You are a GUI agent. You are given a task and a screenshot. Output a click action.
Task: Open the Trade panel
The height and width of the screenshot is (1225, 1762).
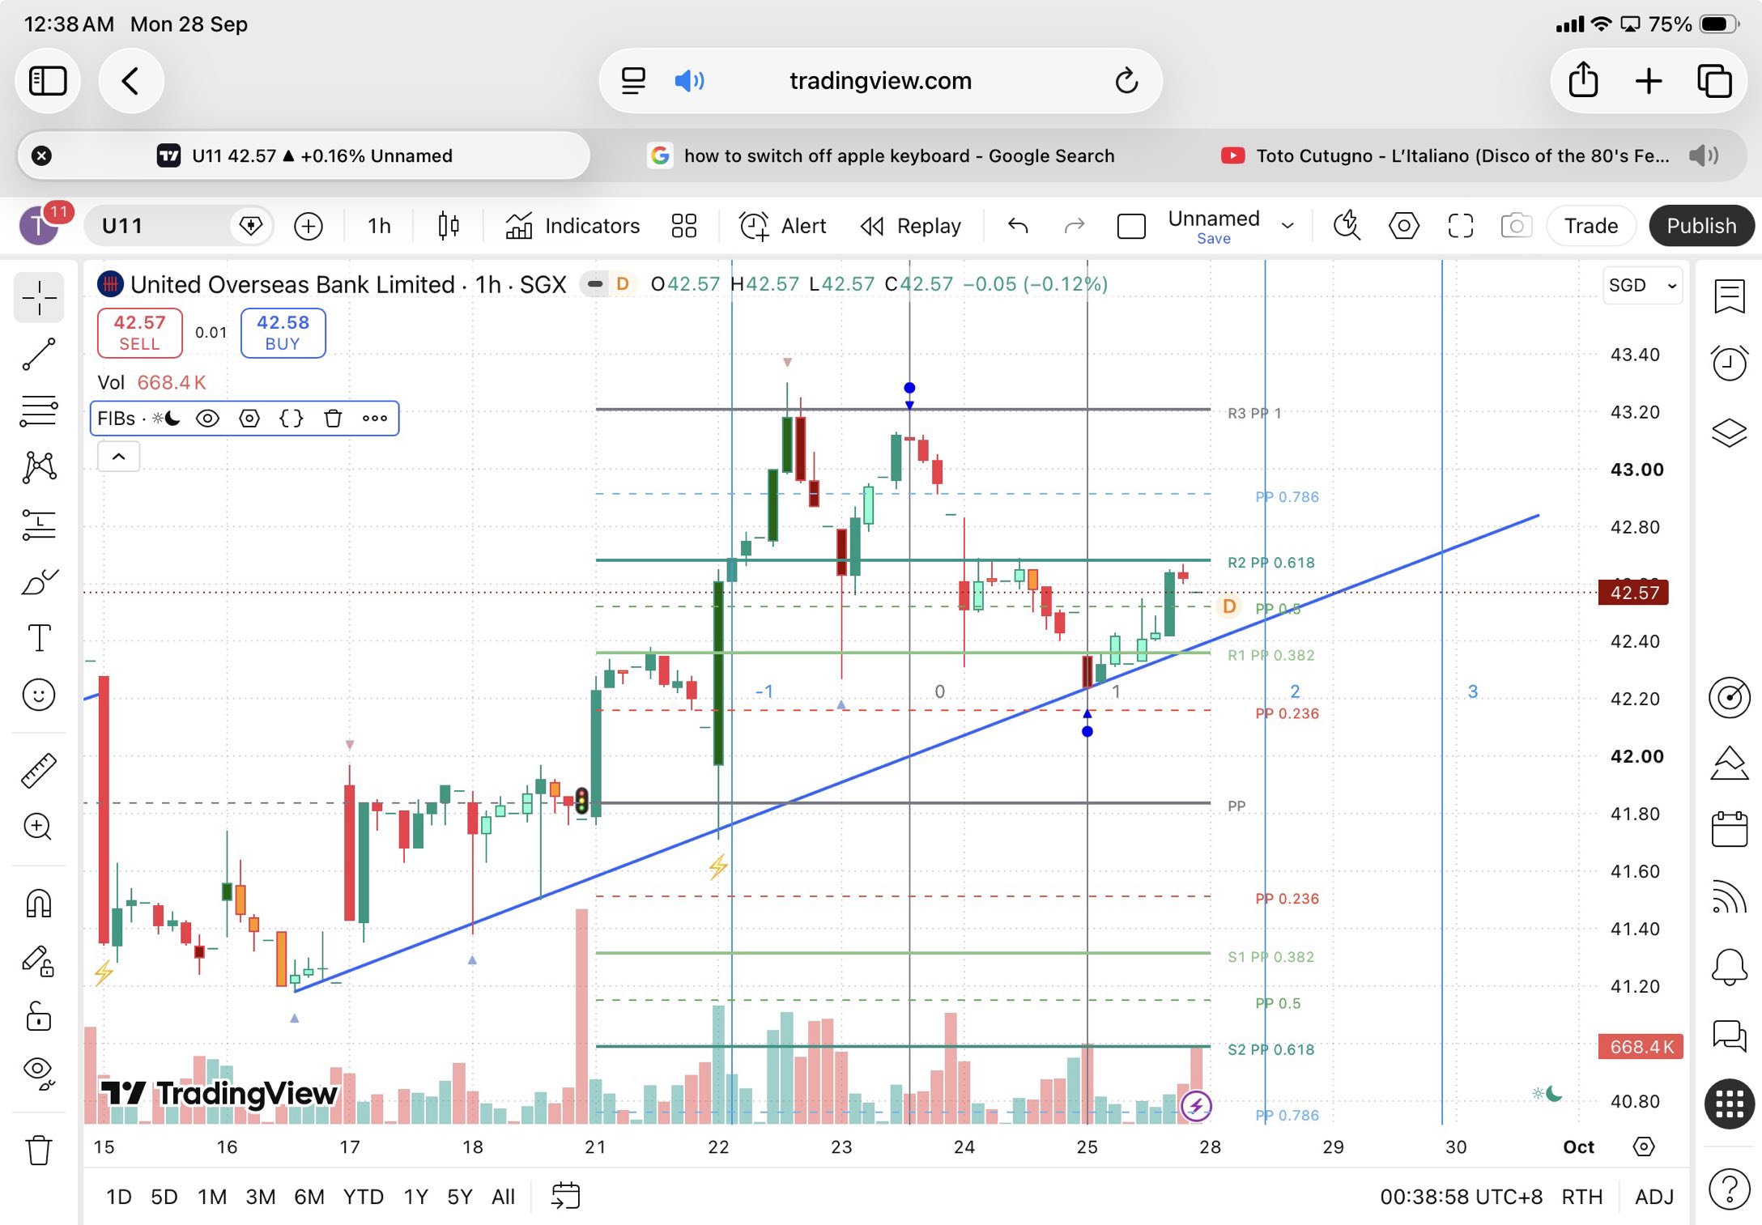coord(1590,226)
